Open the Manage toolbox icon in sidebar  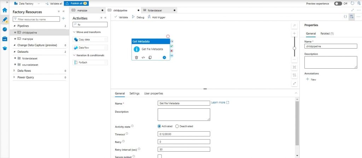(5, 39)
